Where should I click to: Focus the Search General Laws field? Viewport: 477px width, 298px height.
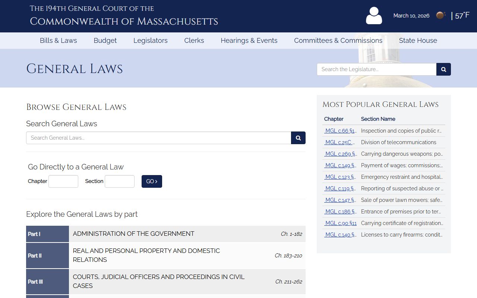158,138
